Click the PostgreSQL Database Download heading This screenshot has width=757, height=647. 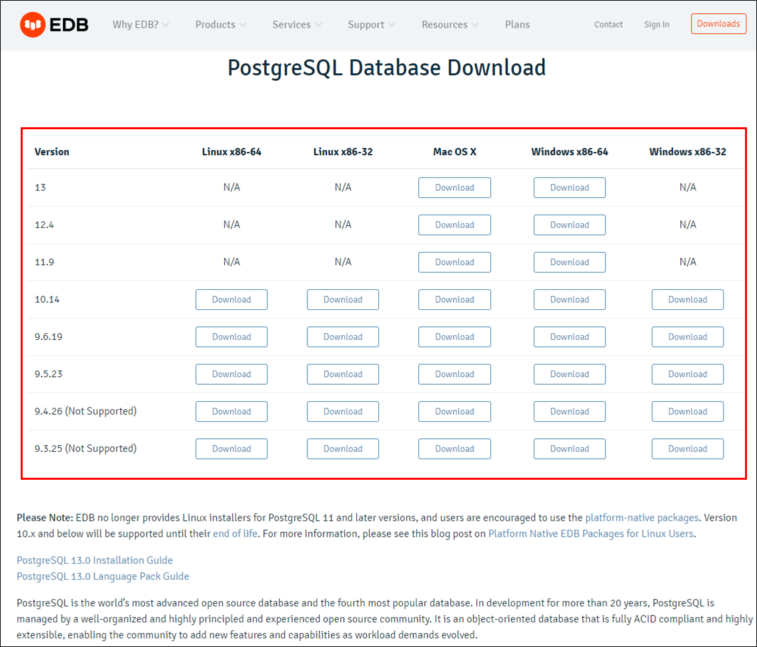tap(386, 68)
